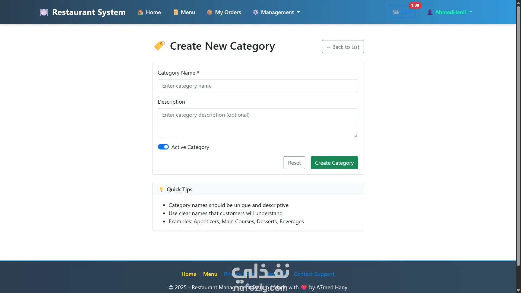The height and width of the screenshot is (293, 521).
Task: Click the Home house icon in navbar
Action: point(140,12)
